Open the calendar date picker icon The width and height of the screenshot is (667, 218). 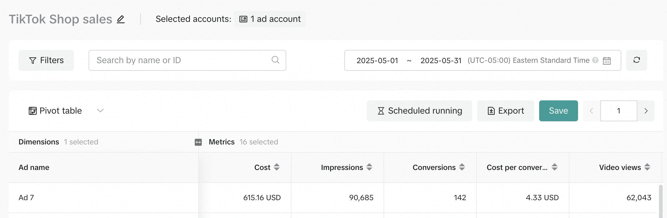click(607, 61)
